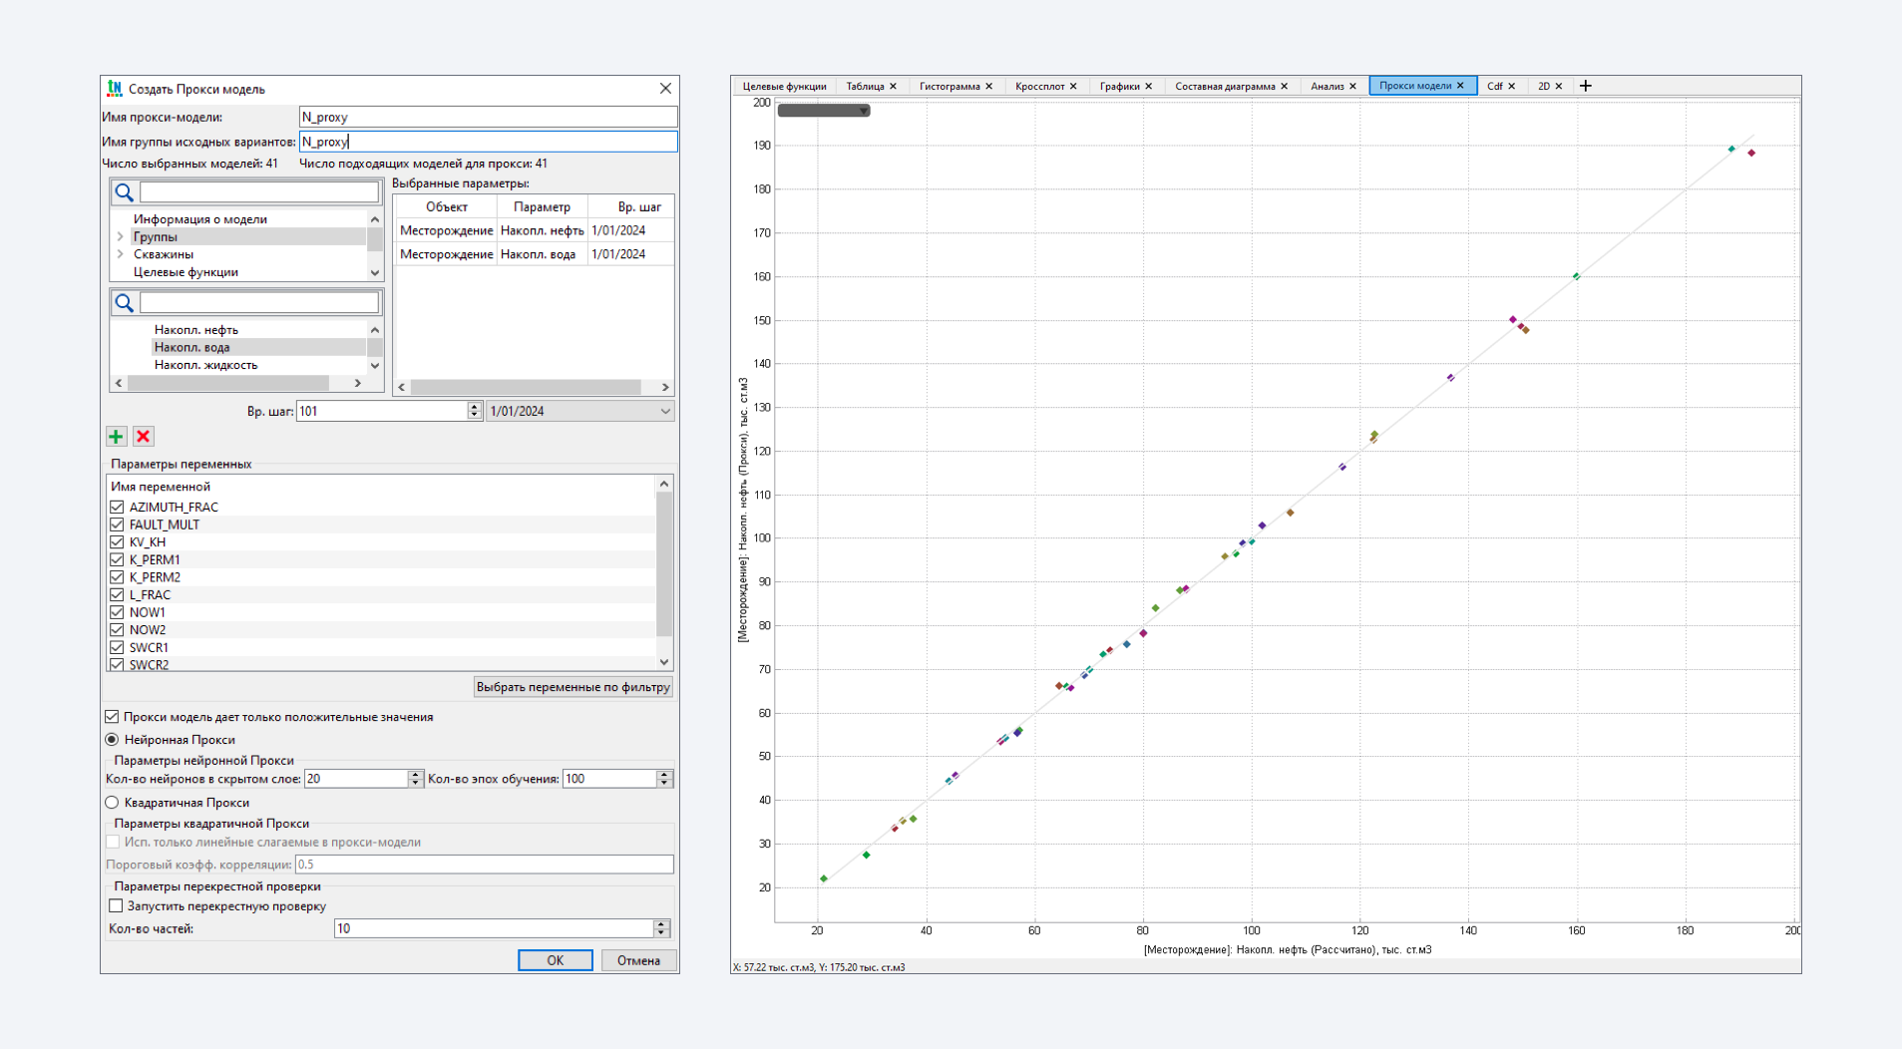The height and width of the screenshot is (1049, 1902).
Task: Select Накопл. жидкость in parameter list
Action: [x=205, y=365]
